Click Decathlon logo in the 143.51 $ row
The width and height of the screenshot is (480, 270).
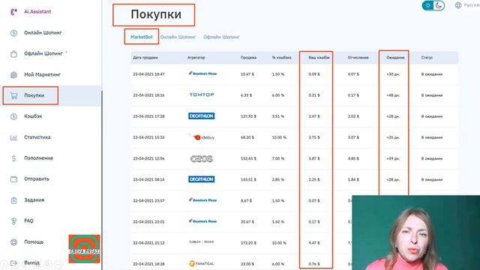point(201,179)
